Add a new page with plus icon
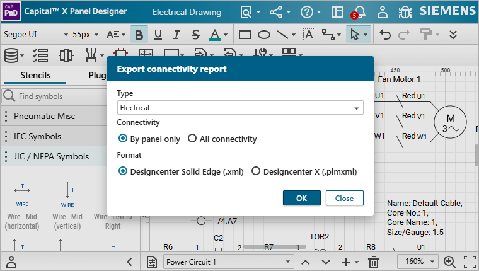 (x=346, y=262)
